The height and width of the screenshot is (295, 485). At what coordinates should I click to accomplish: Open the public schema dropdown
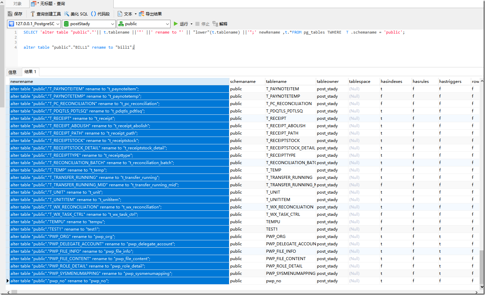coord(144,24)
